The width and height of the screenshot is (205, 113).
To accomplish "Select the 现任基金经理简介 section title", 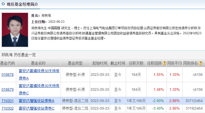I will coord(22,4).
